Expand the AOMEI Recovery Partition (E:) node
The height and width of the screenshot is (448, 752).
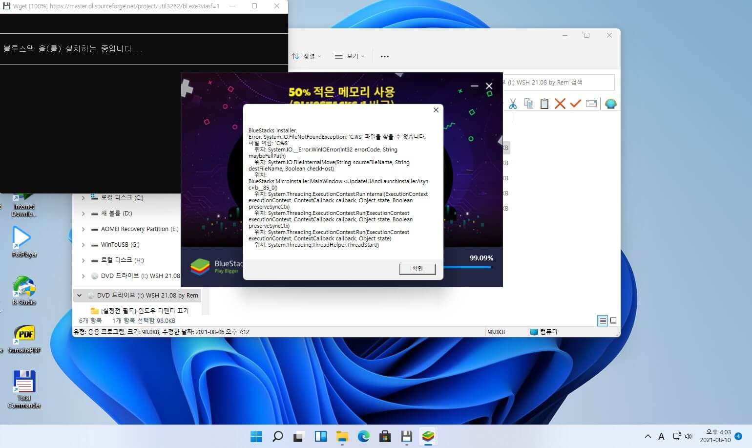[83, 229]
